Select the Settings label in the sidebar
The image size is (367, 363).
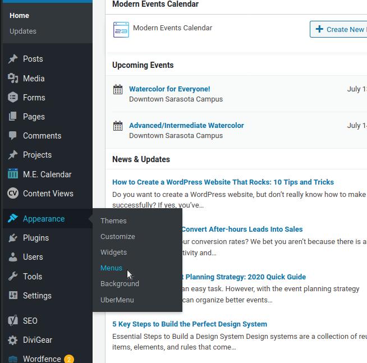point(37,296)
